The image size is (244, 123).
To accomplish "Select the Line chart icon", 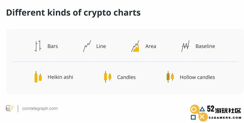I will click(87, 46).
